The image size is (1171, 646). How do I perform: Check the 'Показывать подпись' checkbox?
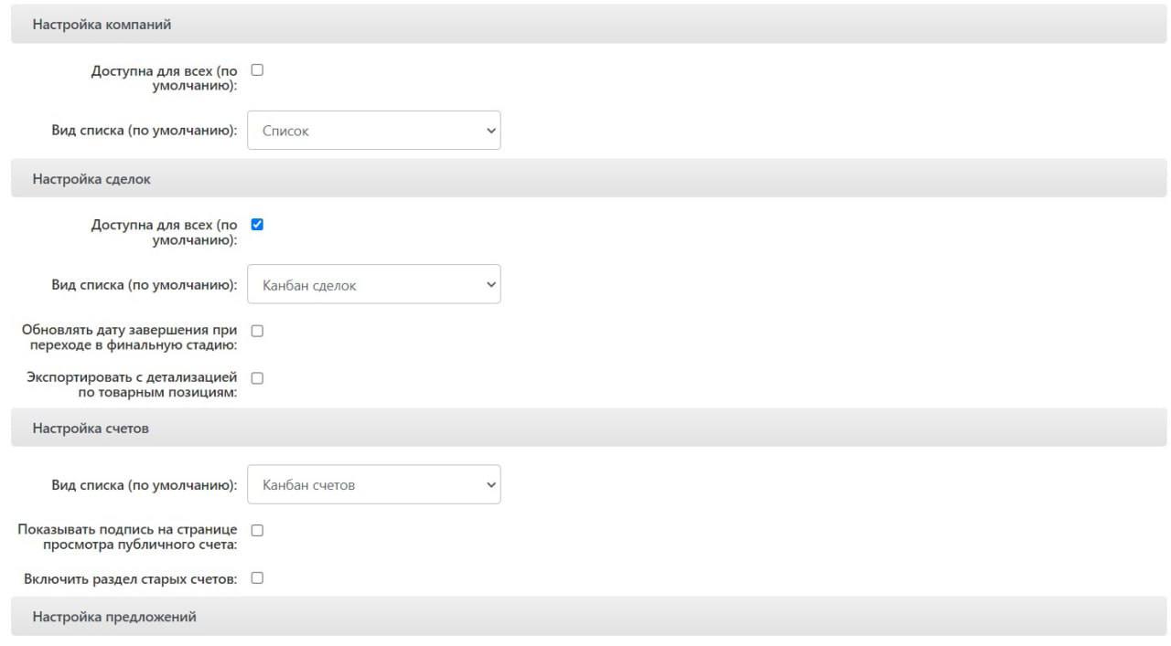point(257,530)
